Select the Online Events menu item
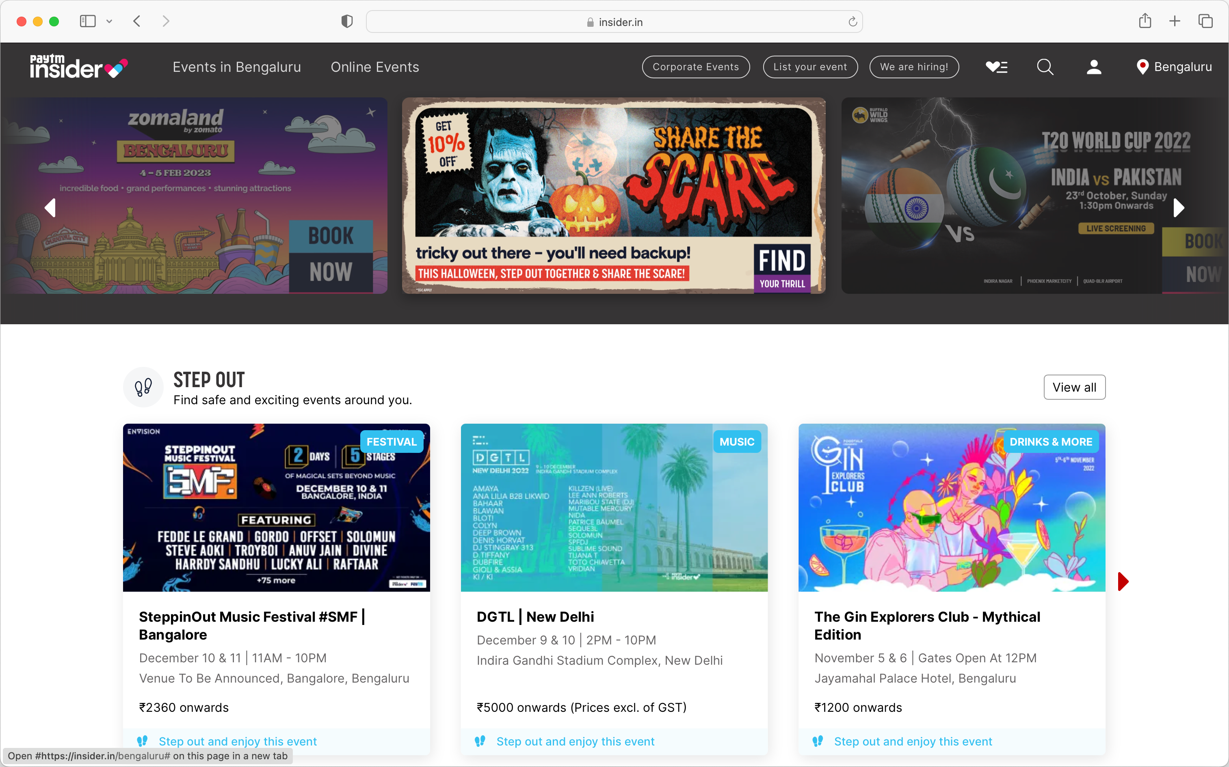The image size is (1229, 767). point(374,67)
